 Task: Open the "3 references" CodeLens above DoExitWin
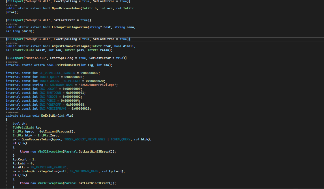click(x=12, y=112)
